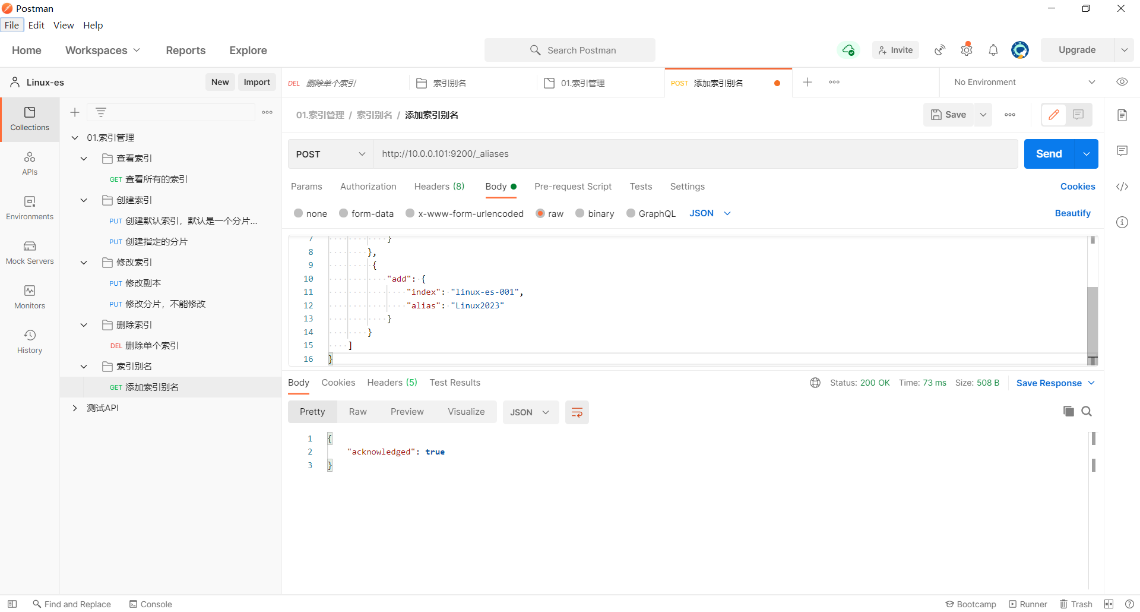
Task: Open the code snippet icon
Action: pos(1122,187)
